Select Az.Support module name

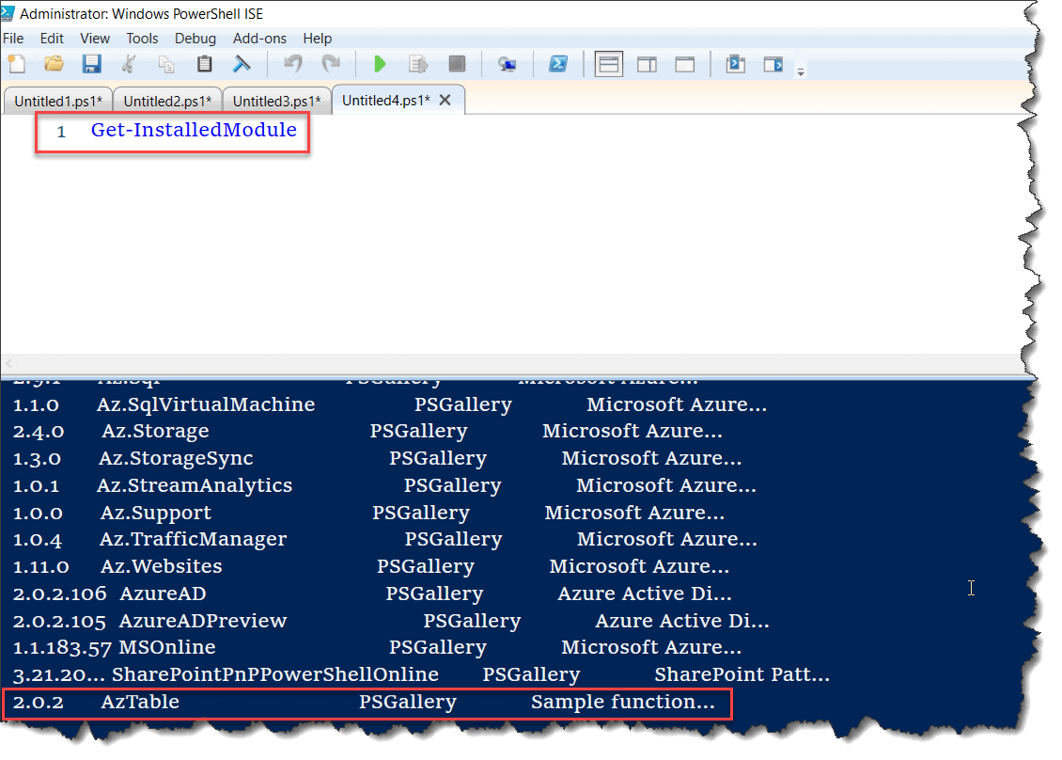(x=156, y=513)
